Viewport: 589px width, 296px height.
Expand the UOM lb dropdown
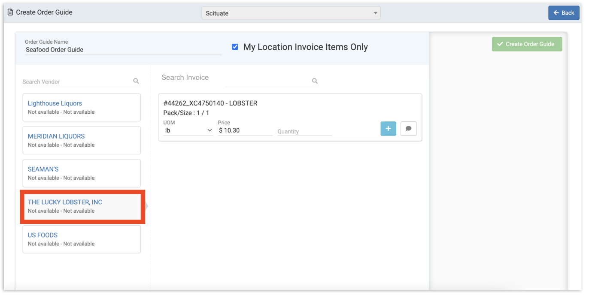pos(188,130)
